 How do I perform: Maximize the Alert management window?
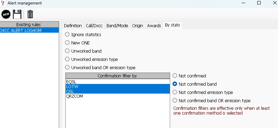coord(259,3)
